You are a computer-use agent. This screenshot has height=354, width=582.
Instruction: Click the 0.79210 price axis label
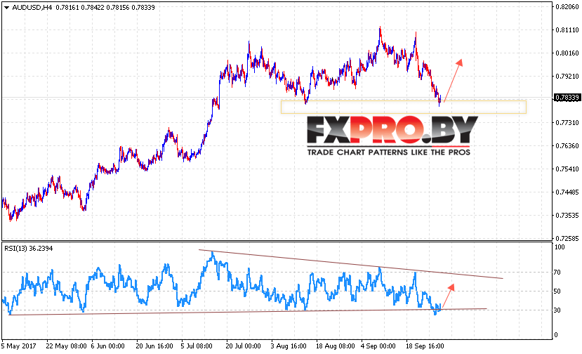point(567,77)
